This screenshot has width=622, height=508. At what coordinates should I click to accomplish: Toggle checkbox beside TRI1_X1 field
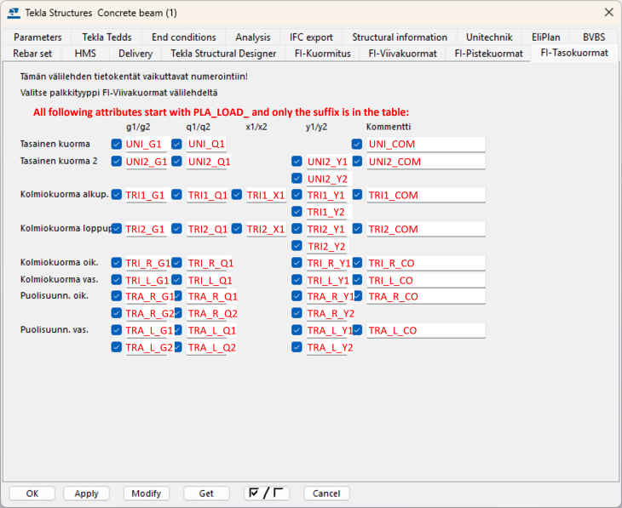[x=237, y=195]
